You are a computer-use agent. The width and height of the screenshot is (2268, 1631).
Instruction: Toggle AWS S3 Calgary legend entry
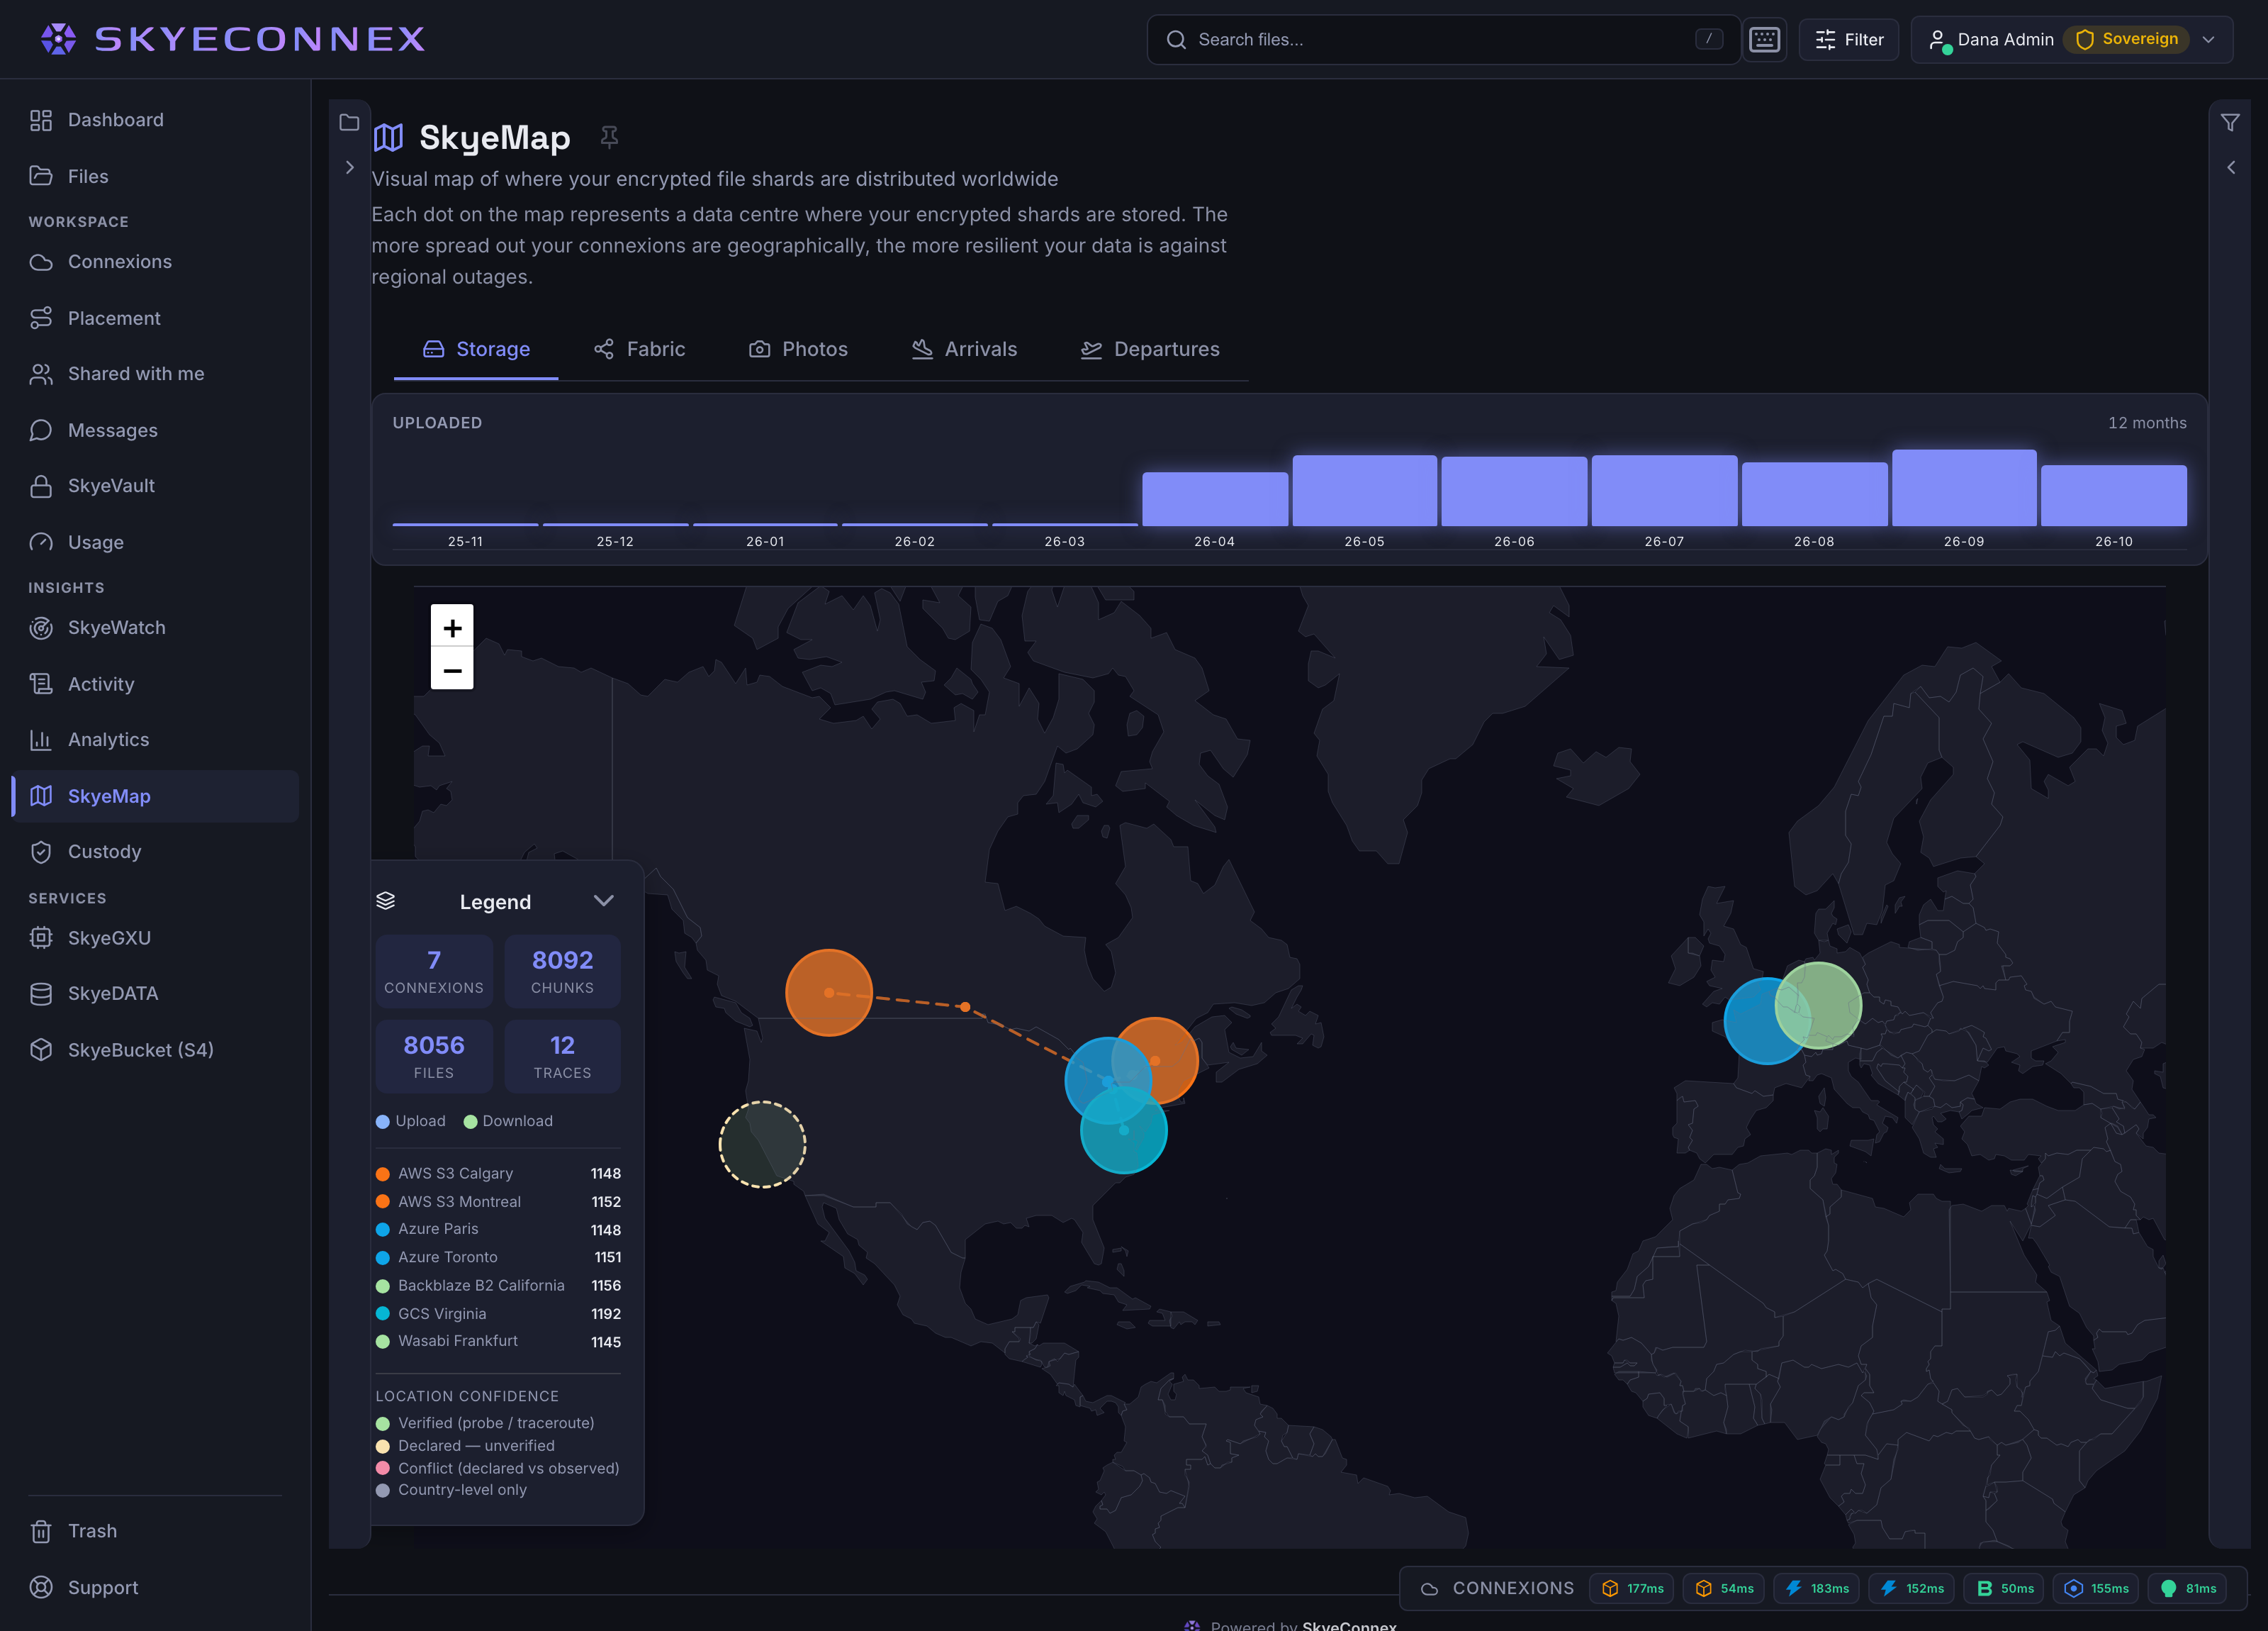click(x=498, y=1174)
